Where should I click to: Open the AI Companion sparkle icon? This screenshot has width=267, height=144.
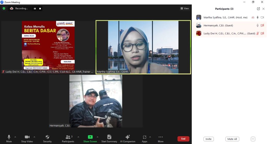point(128,137)
